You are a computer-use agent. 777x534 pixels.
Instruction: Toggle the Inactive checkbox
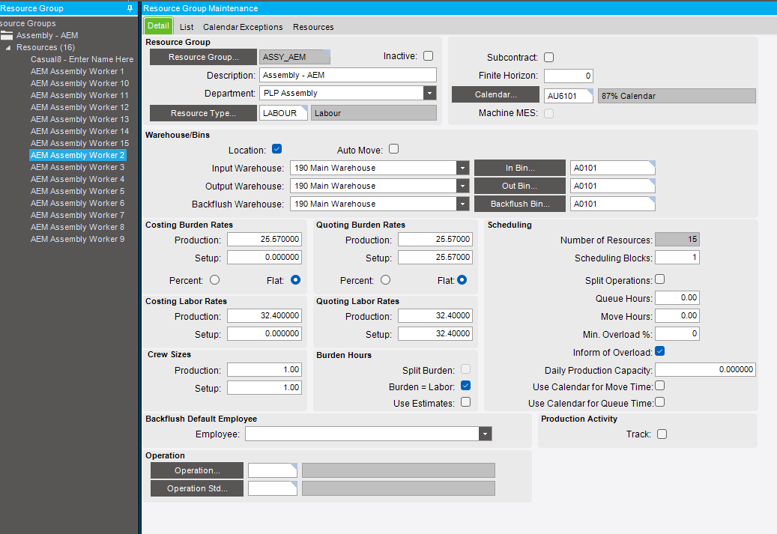click(x=428, y=56)
